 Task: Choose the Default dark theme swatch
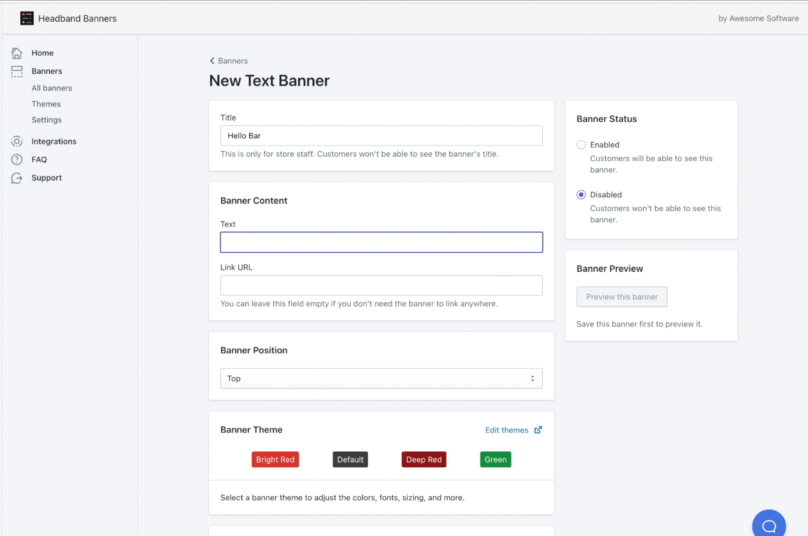coord(350,459)
